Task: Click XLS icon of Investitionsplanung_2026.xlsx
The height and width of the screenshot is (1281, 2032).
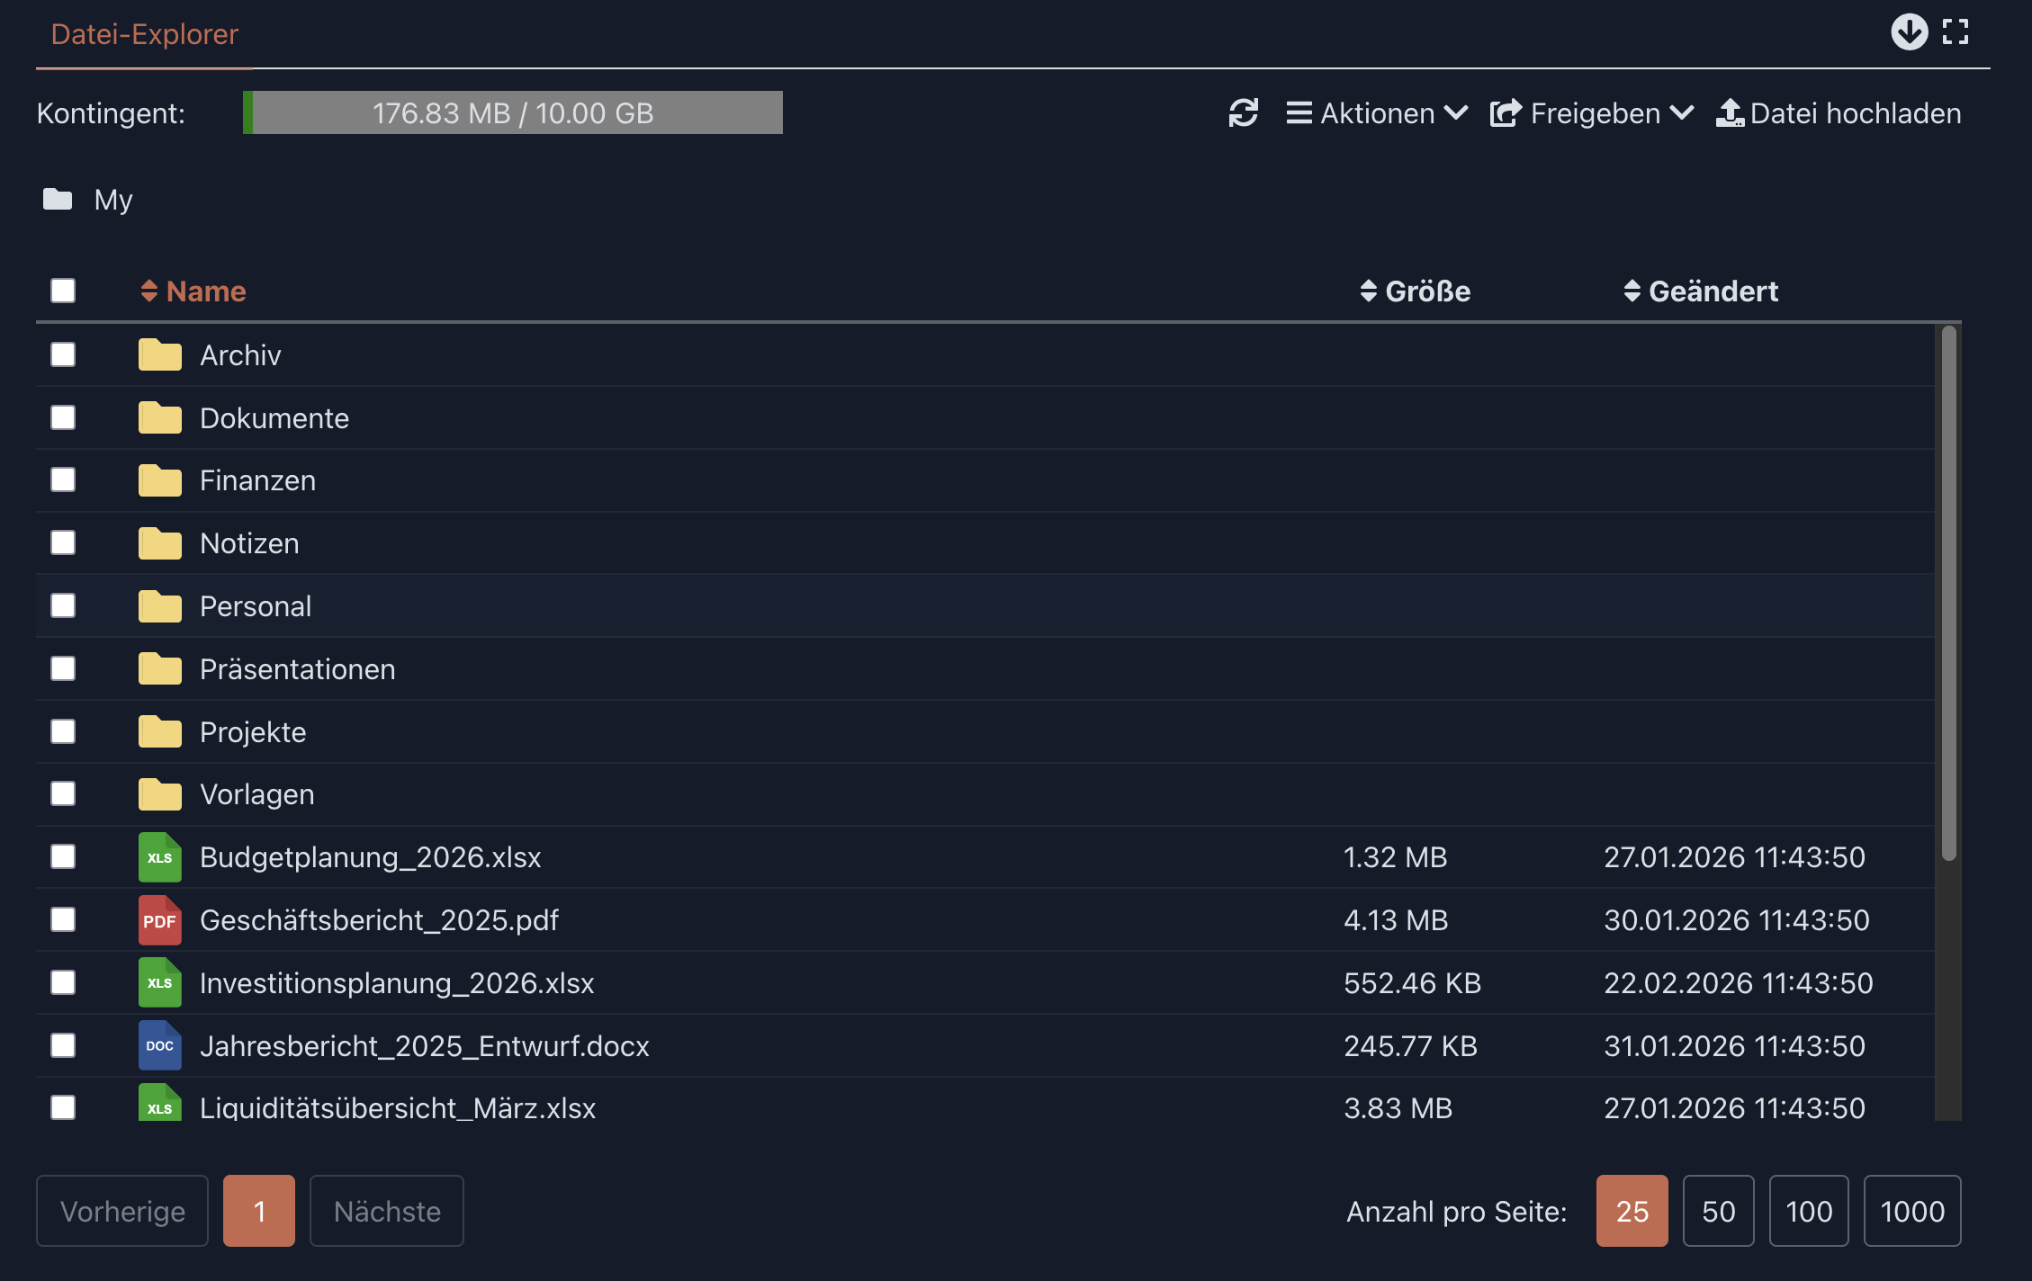Action: click(160, 982)
